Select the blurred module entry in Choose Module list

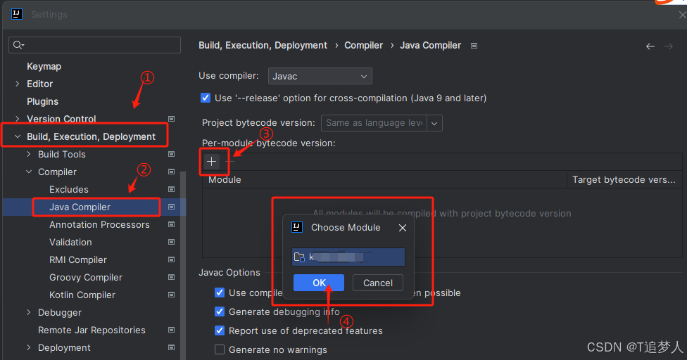point(348,257)
